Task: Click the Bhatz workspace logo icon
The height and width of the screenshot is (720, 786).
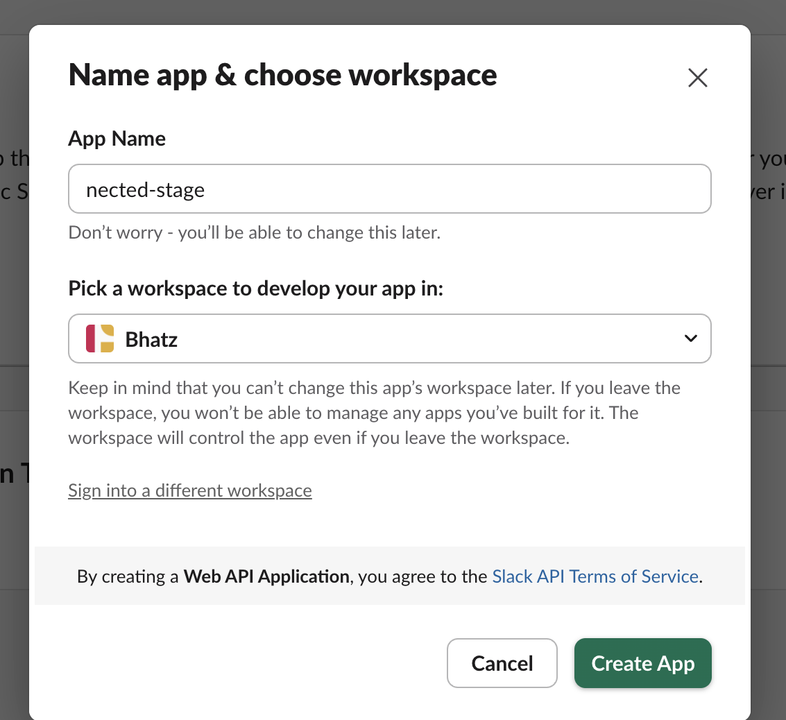Action: click(100, 338)
